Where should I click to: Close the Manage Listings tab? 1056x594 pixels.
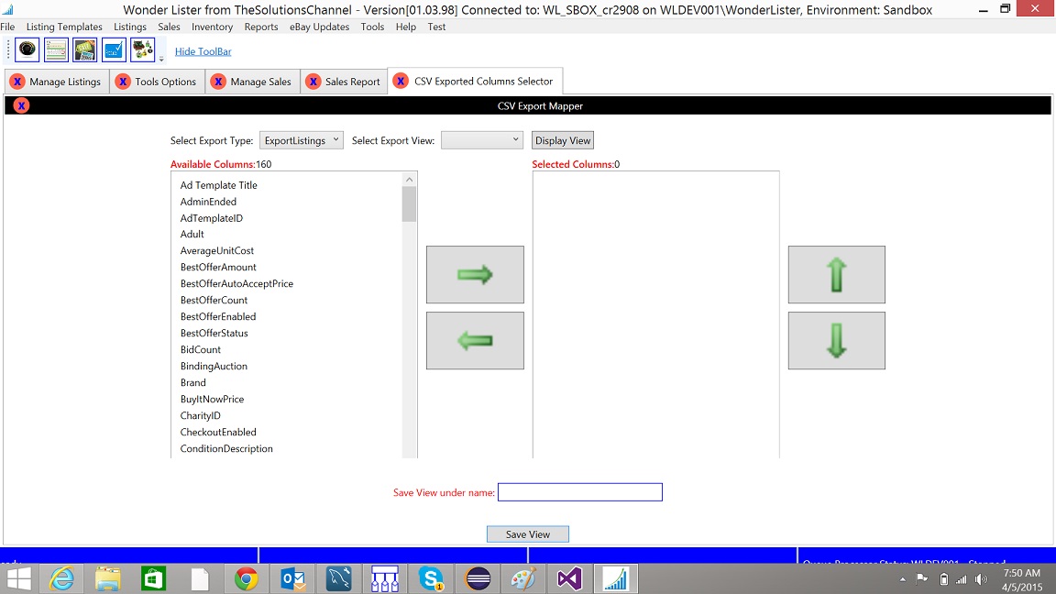pyautogui.click(x=17, y=82)
